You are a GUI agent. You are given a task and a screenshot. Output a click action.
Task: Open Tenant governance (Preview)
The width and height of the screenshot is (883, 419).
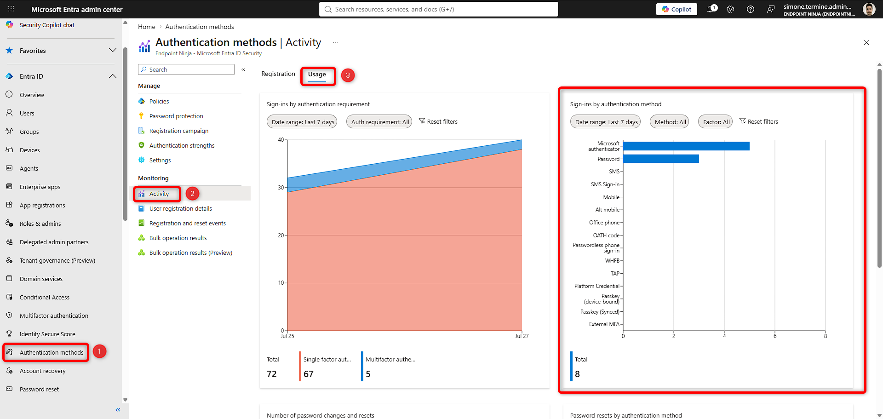point(57,260)
